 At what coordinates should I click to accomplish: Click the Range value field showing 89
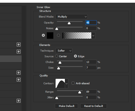pos(91,92)
